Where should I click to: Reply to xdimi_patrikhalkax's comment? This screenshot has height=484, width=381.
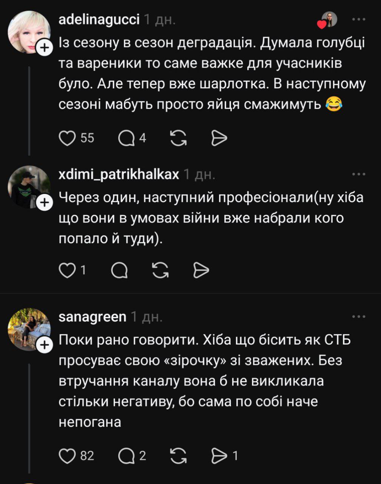pyautogui.click(x=120, y=270)
